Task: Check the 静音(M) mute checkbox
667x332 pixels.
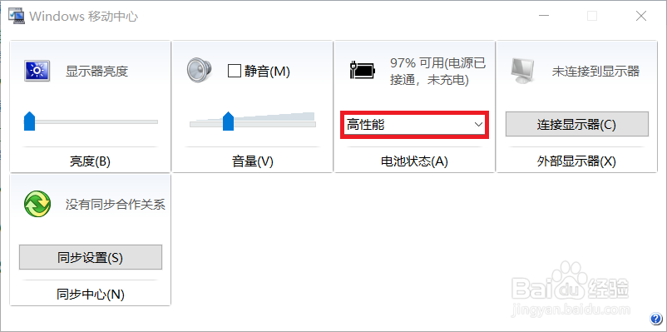Action: (235, 71)
